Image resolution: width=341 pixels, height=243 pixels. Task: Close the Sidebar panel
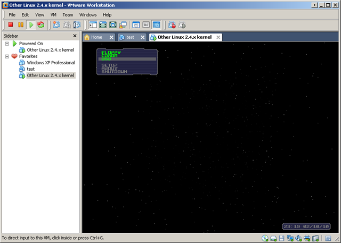coord(76,36)
